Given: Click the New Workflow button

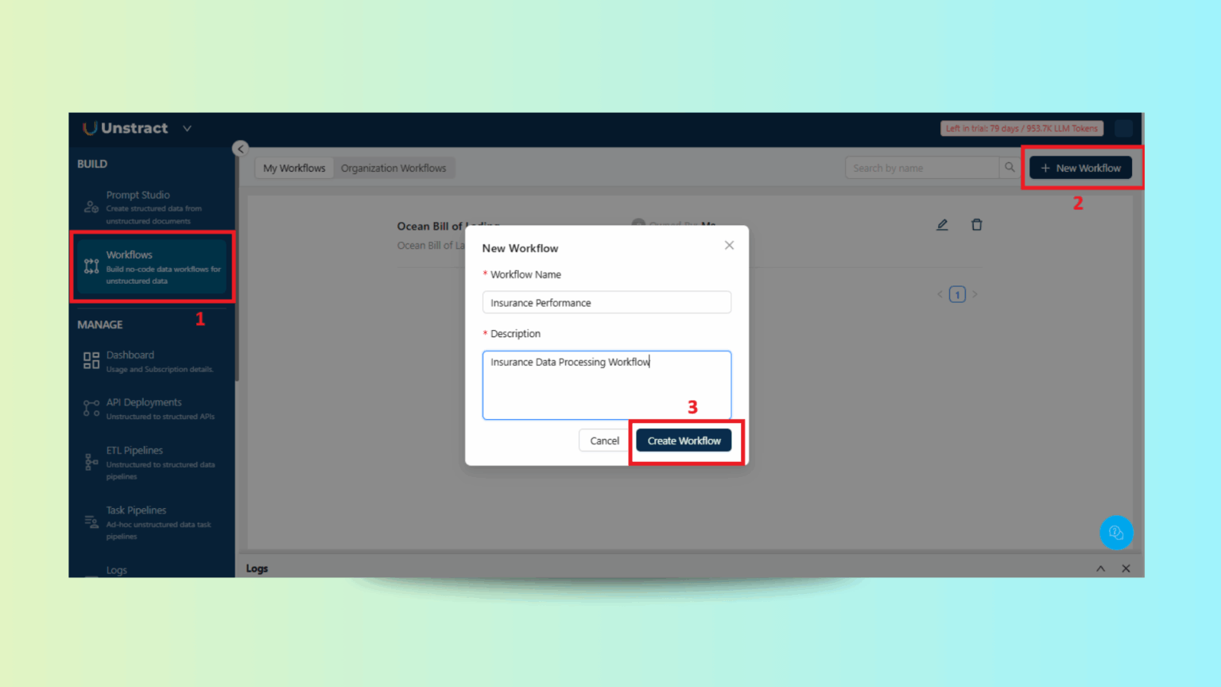Looking at the screenshot, I should [x=1081, y=168].
